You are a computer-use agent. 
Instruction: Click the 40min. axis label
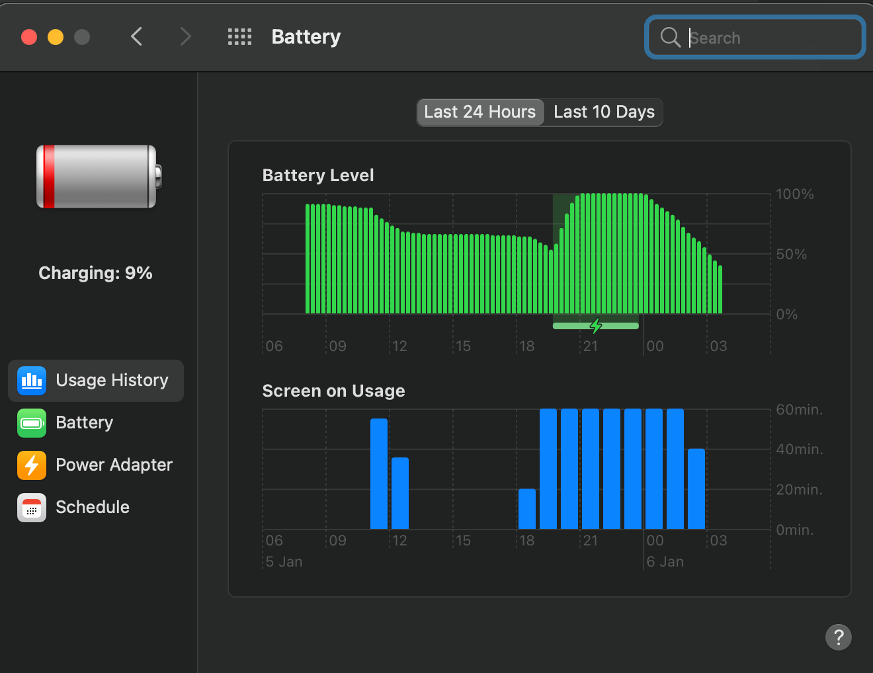pyautogui.click(x=800, y=450)
